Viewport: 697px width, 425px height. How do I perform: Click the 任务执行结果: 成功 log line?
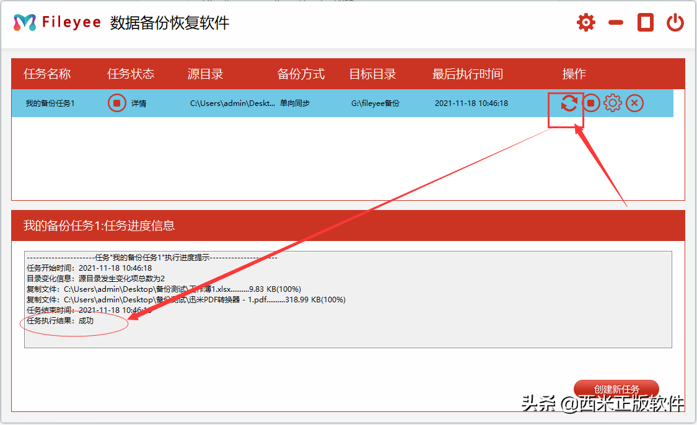[60, 321]
